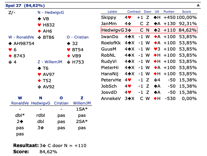Image resolution: width=207 pixels, height=156 pixels.
Task: Click Skippy's 4♥ contract
Action: (x=128, y=18)
